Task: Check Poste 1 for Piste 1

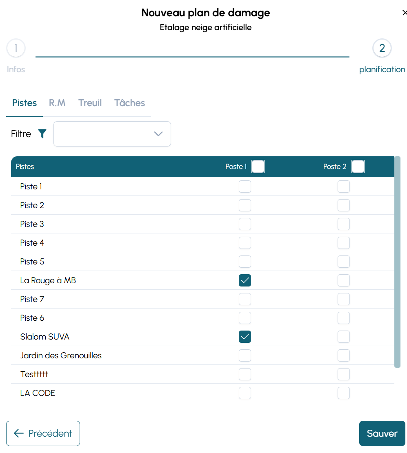Action: pos(245,187)
